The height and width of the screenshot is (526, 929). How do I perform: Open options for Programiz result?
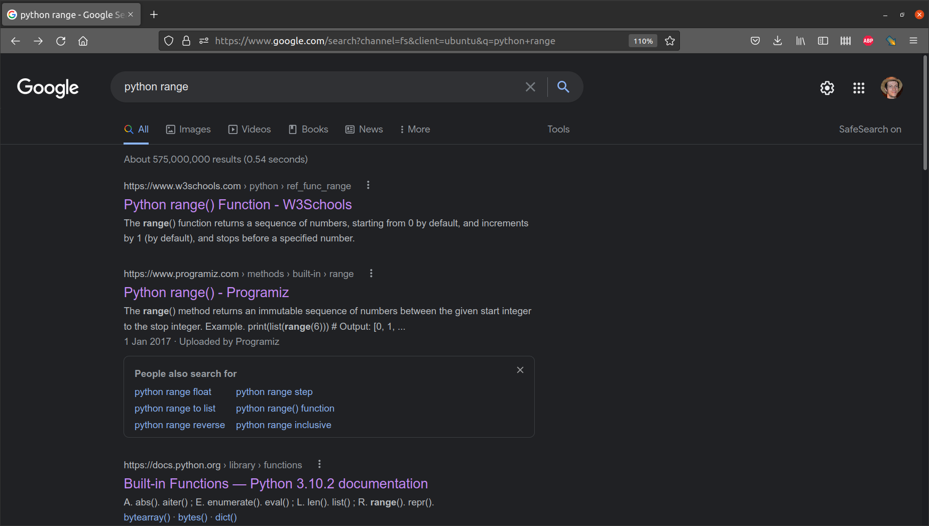pos(371,274)
